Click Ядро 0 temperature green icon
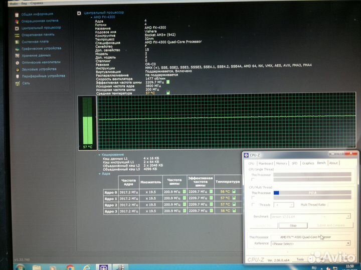The height and width of the screenshot is (270, 361). click(x=234, y=191)
